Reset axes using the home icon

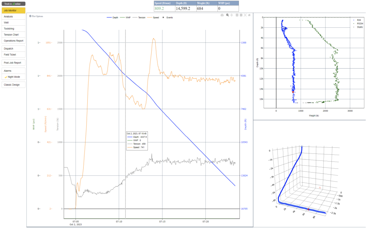(249, 15)
